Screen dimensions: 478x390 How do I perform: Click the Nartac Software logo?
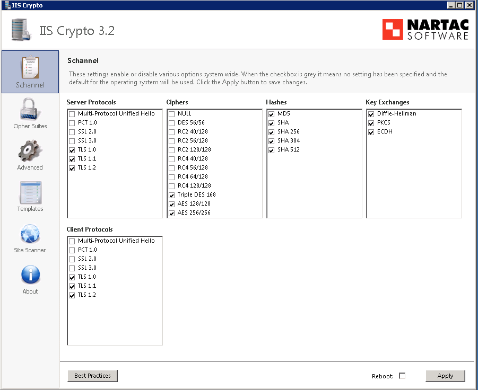click(425, 30)
